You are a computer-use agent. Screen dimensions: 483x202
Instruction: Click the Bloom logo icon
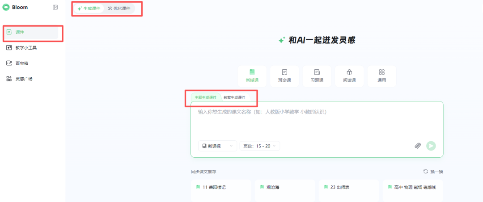(6, 8)
